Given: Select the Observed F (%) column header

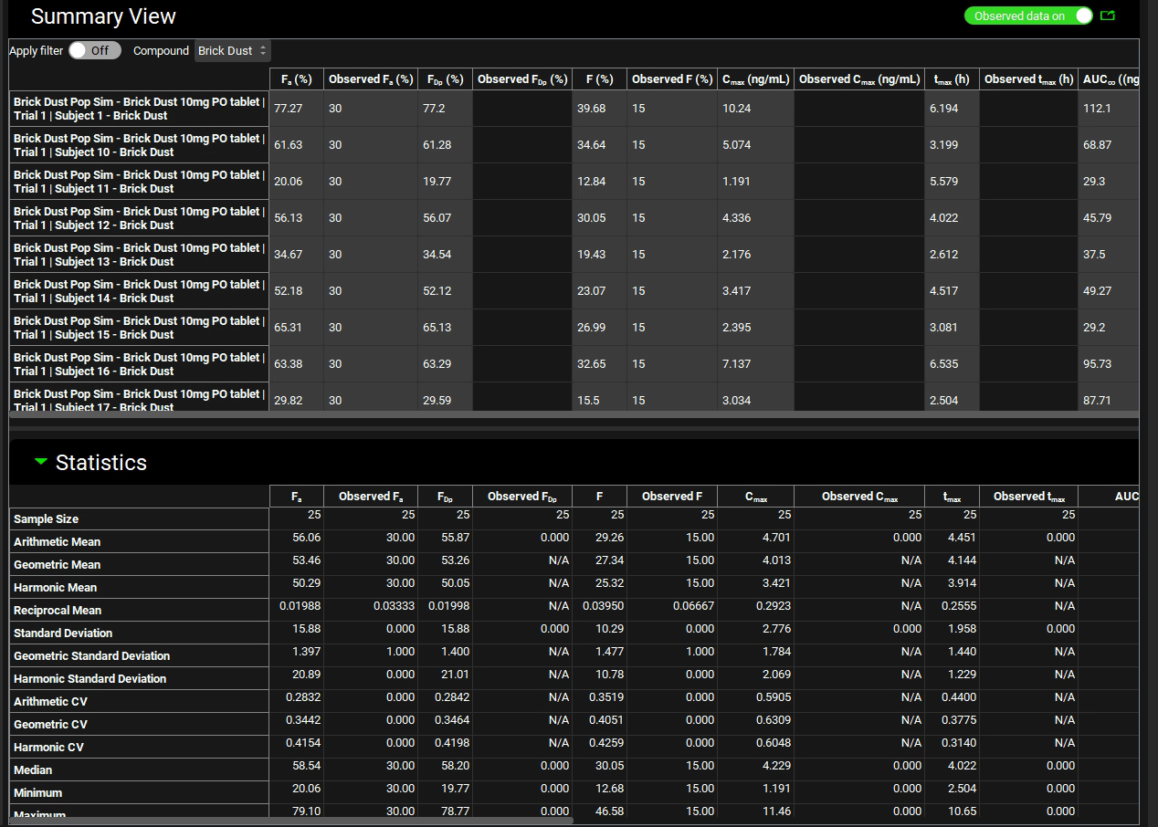Looking at the screenshot, I should 671,79.
